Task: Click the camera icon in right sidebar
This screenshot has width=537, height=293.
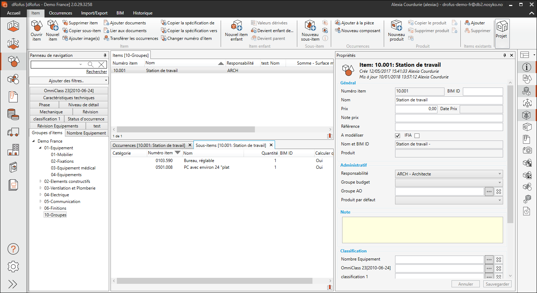Action: click(x=527, y=151)
